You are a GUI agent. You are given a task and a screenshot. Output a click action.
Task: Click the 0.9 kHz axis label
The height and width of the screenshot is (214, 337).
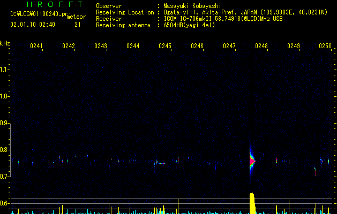4,123
